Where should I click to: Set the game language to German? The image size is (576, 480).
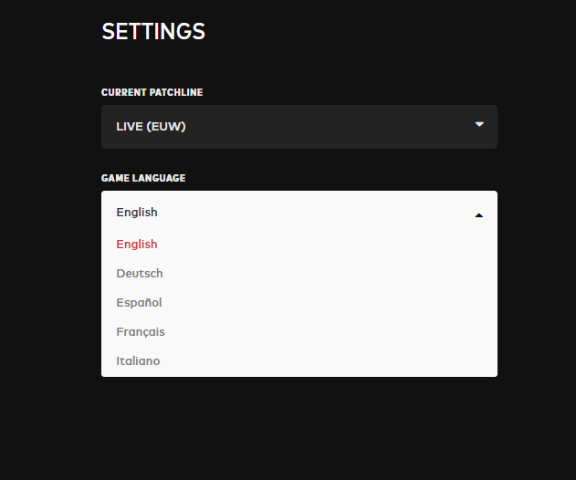140,274
